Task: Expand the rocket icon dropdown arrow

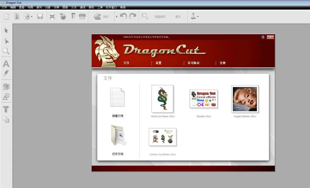Action: 198,17
